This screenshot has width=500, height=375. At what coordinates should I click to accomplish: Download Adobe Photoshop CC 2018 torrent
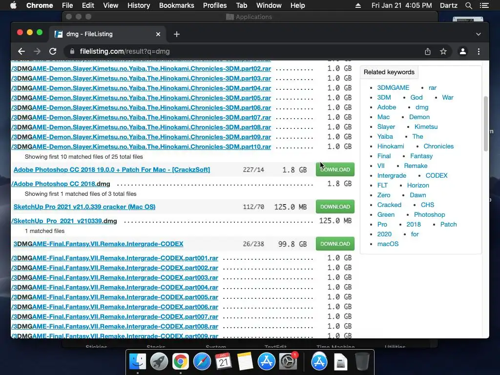click(335, 169)
